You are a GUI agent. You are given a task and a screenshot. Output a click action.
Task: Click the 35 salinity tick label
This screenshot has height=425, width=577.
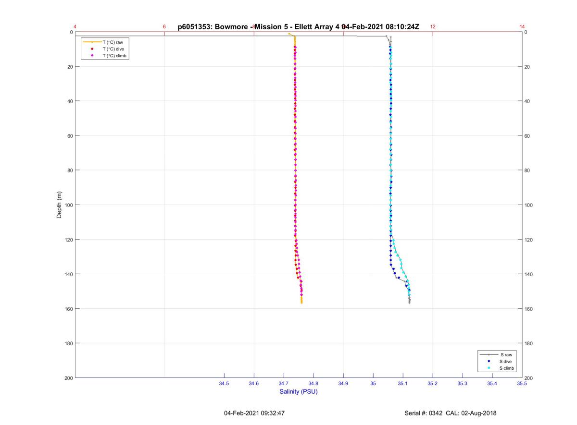coord(373,383)
